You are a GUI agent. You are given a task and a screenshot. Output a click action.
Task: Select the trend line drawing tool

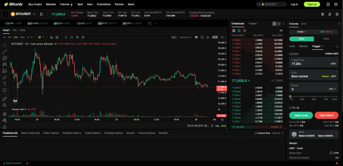[5, 52]
